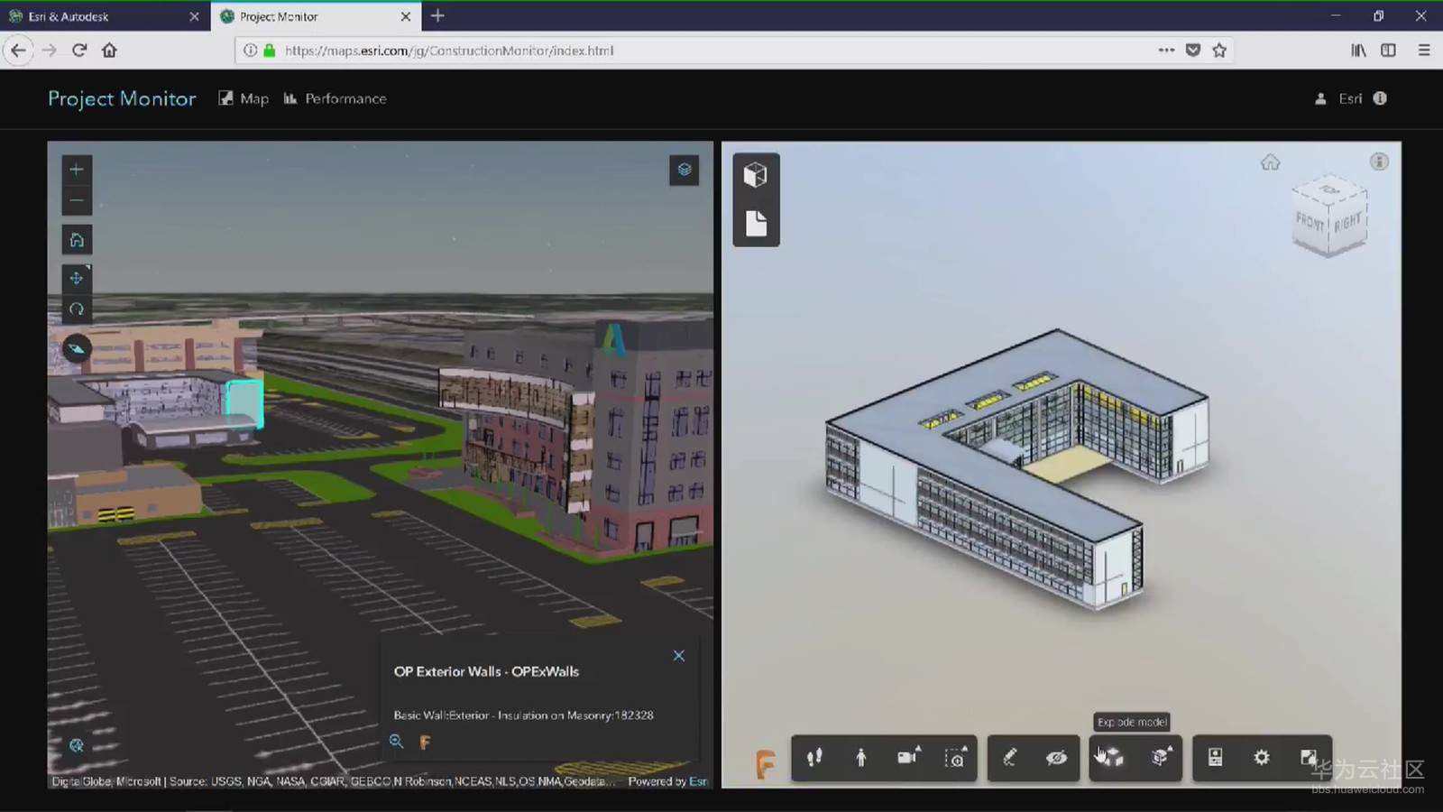This screenshot has width=1443, height=812.
Task: Zoom in on the 3D map scene
Action: point(77,170)
